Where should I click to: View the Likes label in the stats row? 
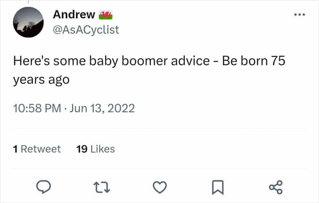(102, 149)
